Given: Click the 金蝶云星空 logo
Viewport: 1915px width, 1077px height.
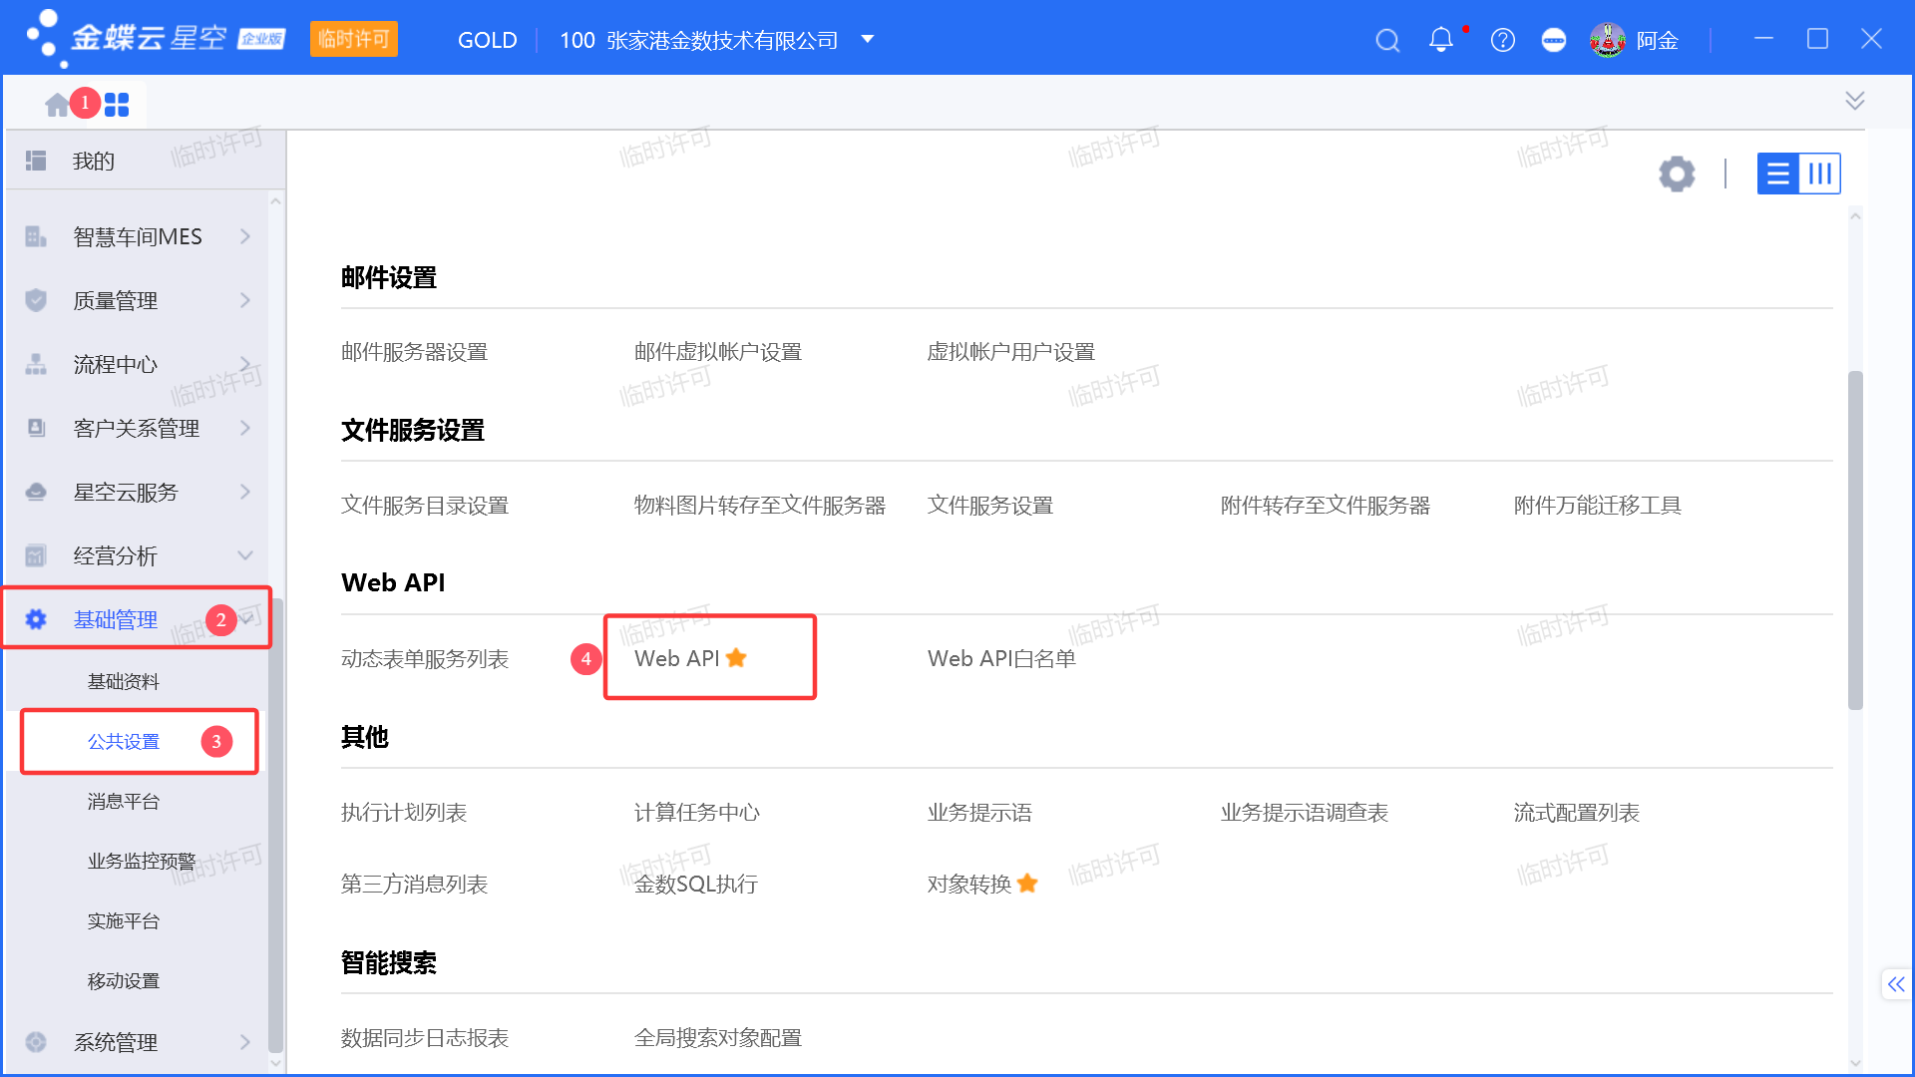Looking at the screenshot, I should 156,38.
